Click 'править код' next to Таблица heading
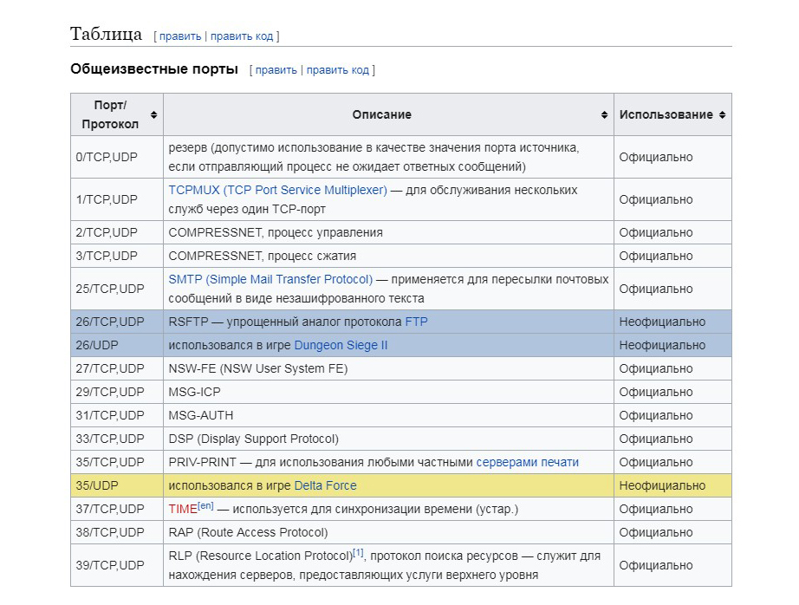The width and height of the screenshot is (799, 605). pos(242,36)
